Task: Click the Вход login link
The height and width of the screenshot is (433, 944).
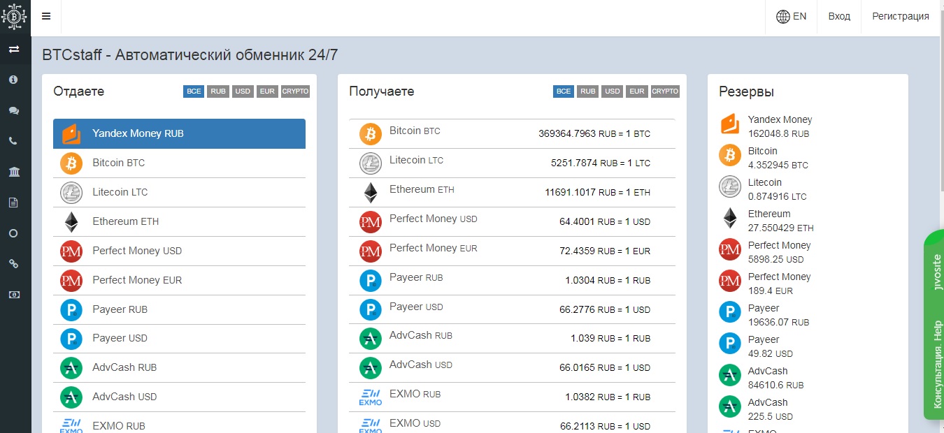Action: click(x=839, y=17)
